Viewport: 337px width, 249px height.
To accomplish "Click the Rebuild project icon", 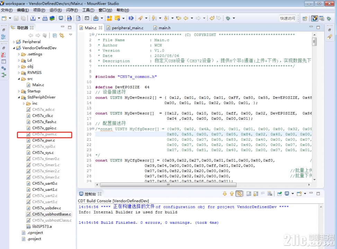I will tap(45, 18).
